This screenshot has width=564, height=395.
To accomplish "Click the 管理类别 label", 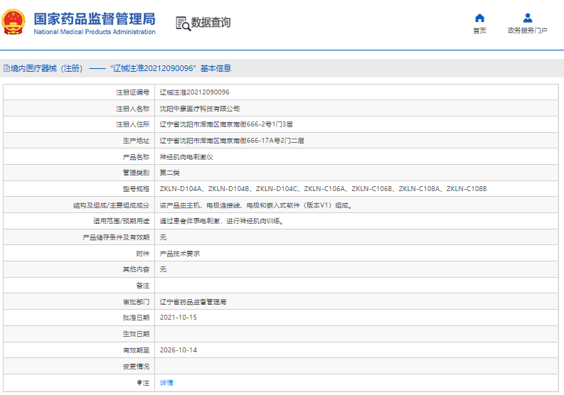I will (x=136, y=173).
